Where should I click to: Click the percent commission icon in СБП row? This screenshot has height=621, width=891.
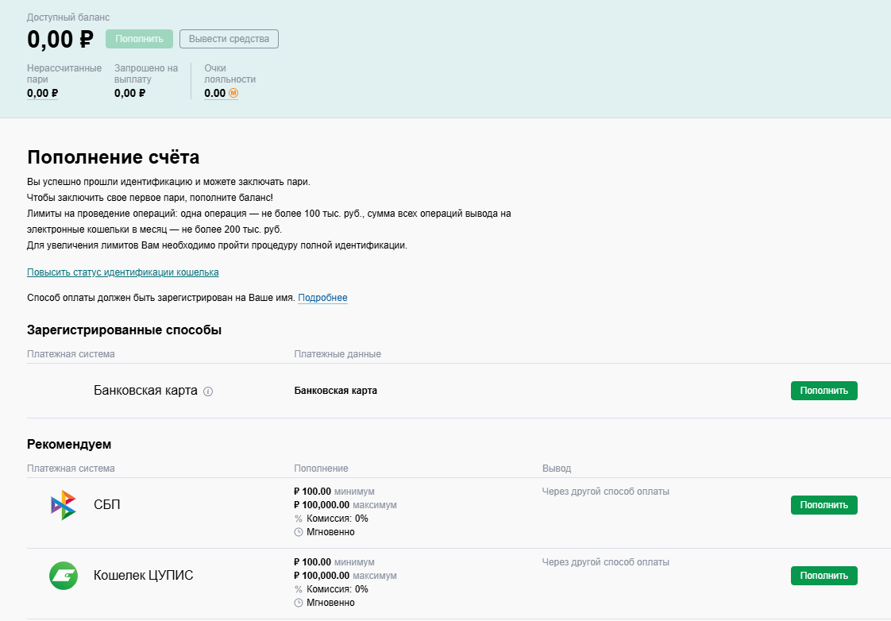(x=299, y=519)
